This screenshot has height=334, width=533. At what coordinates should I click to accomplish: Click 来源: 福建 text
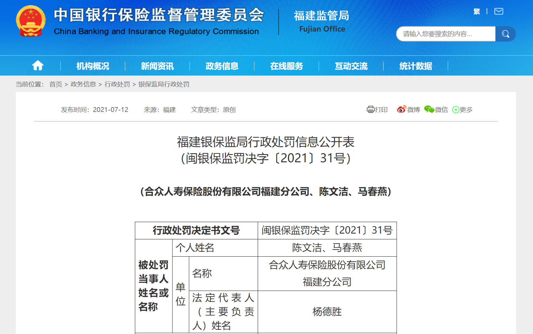tap(160, 110)
